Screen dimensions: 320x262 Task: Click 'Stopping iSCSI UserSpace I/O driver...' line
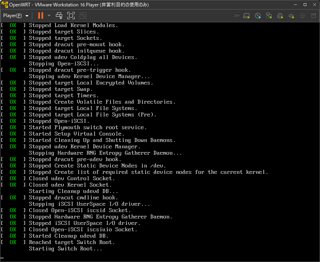89,204
